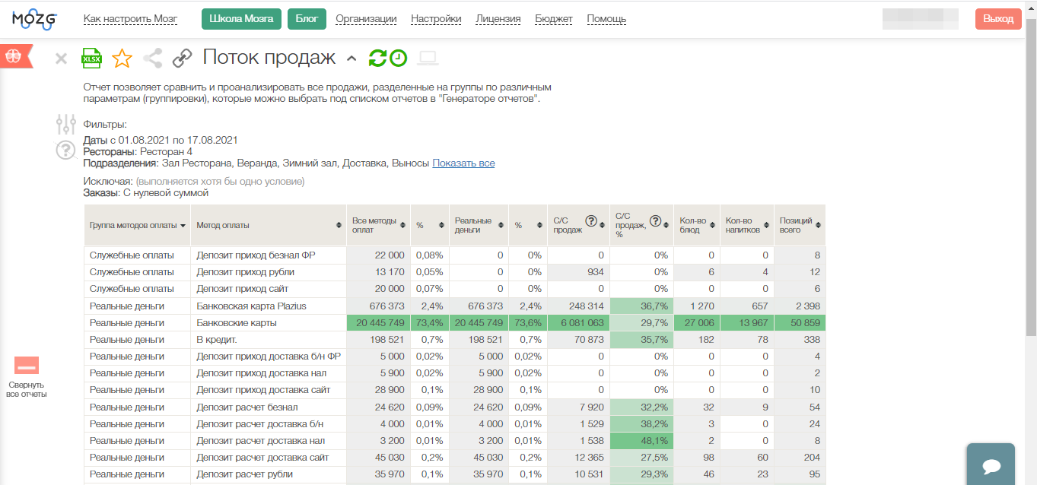This screenshot has width=1037, height=485.
Task: Export report to XLSX file
Action: click(x=91, y=58)
